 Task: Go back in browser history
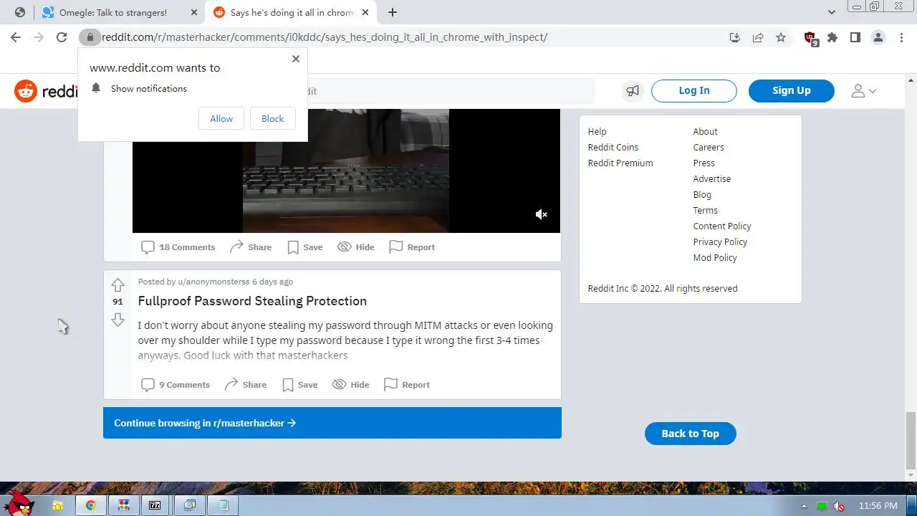tap(16, 37)
